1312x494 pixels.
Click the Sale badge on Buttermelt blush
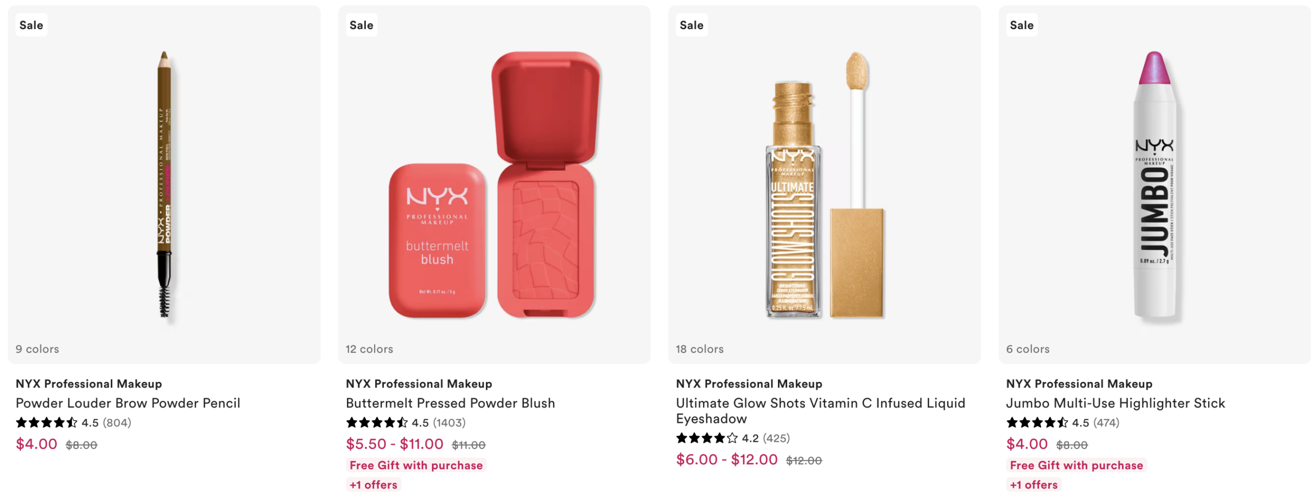point(361,25)
